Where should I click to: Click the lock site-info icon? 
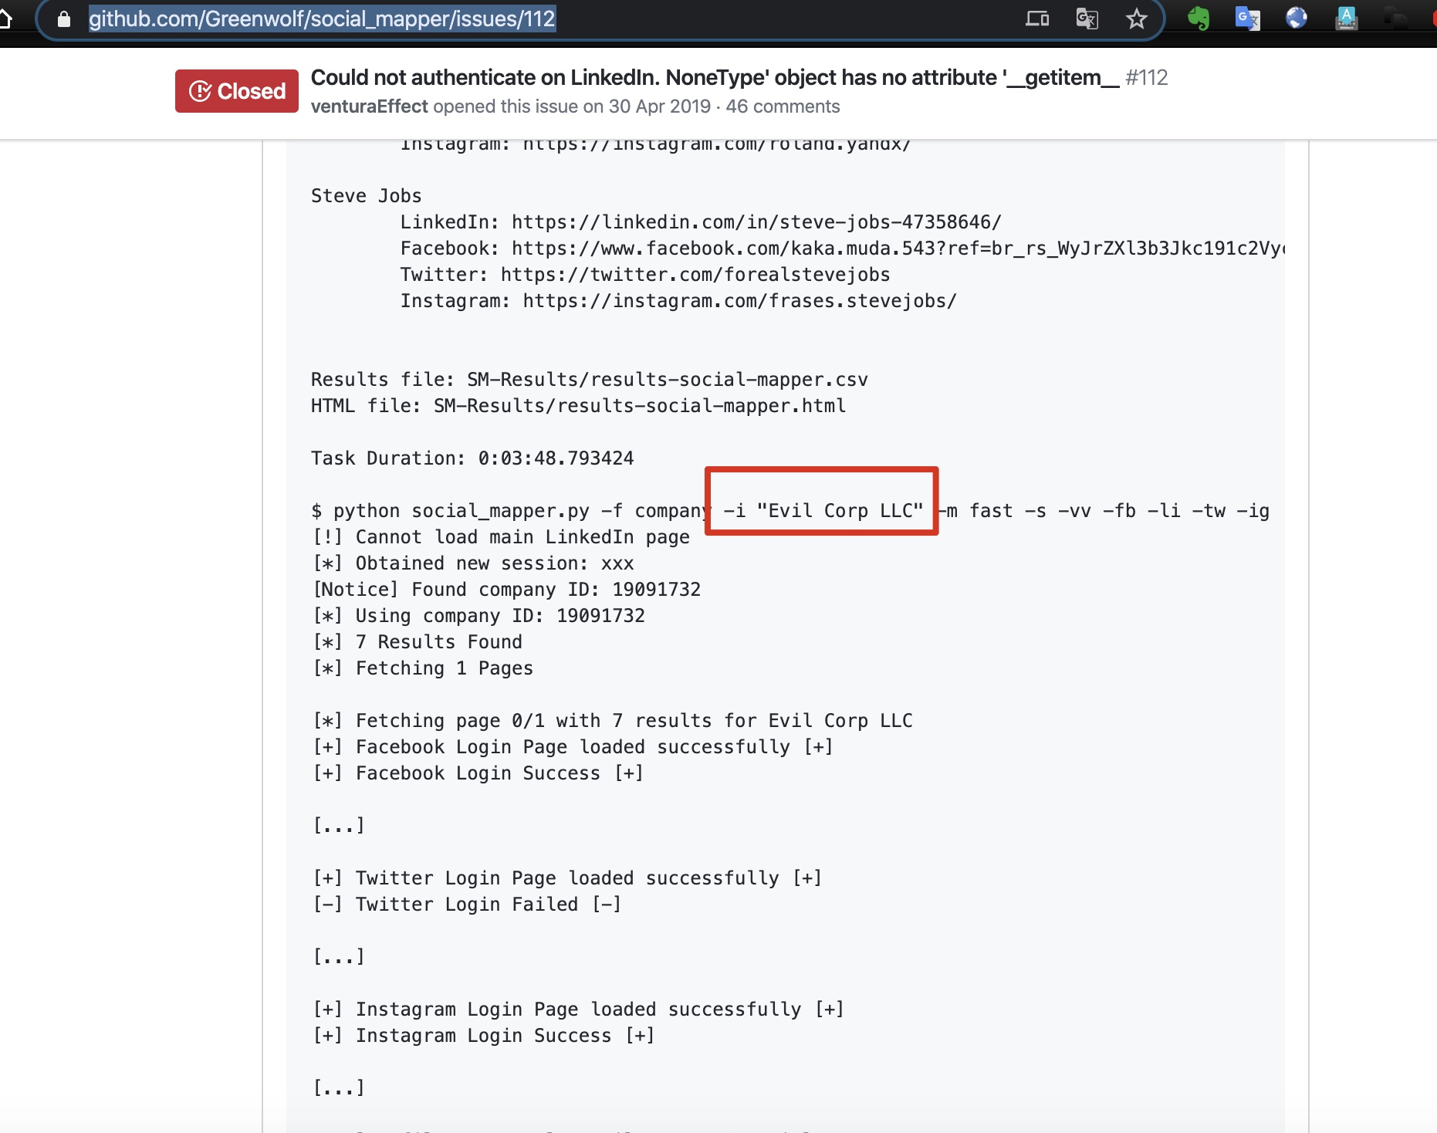pos(64,19)
